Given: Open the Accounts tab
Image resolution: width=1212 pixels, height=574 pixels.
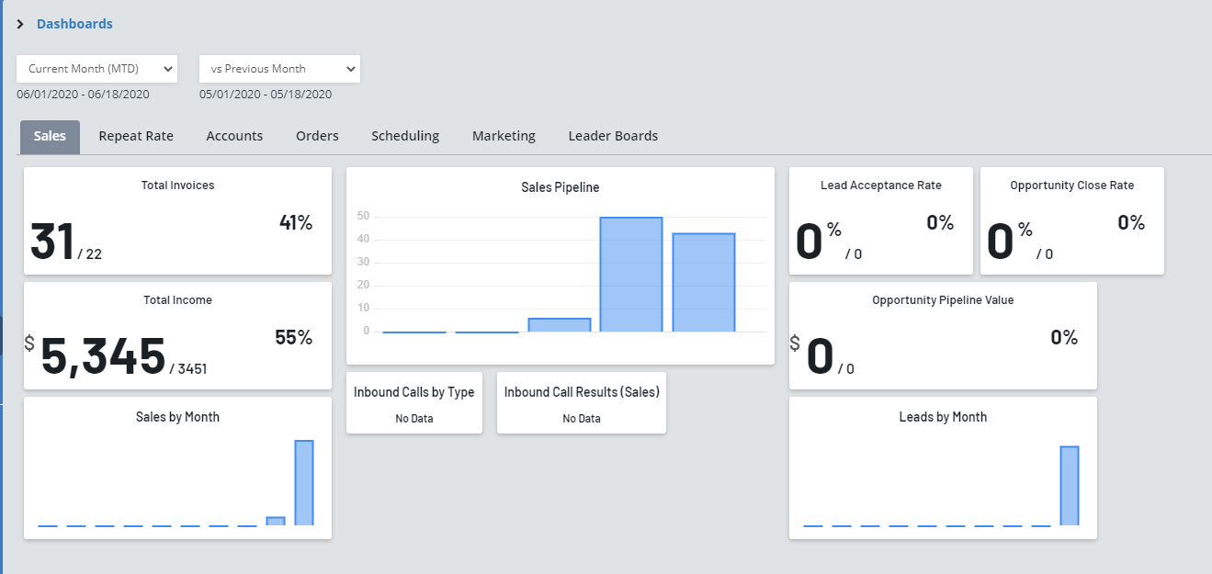Looking at the screenshot, I should tap(234, 136).
